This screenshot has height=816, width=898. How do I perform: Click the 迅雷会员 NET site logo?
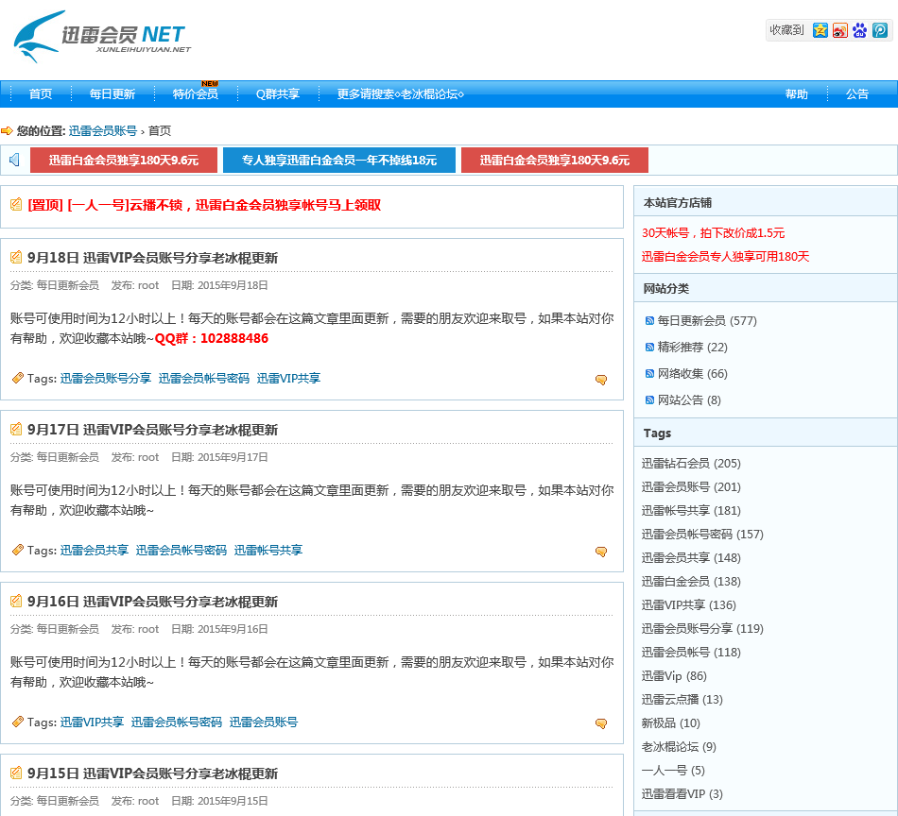coord(102,37)
